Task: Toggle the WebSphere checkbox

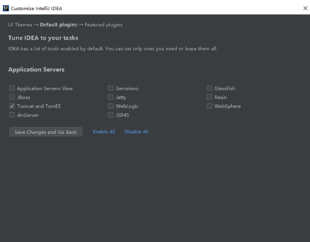Action: coord(209,106)
